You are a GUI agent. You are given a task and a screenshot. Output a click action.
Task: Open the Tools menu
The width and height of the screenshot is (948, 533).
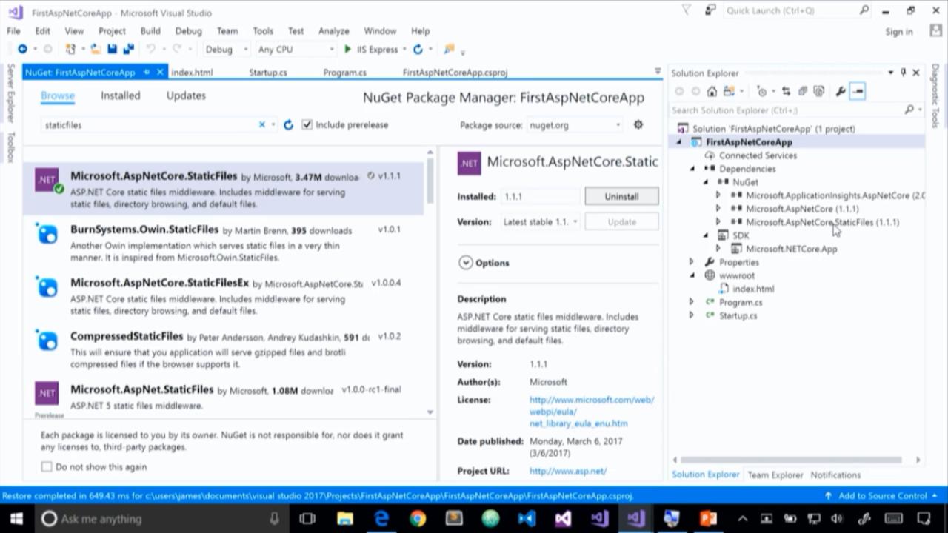(x=263, y=31)
